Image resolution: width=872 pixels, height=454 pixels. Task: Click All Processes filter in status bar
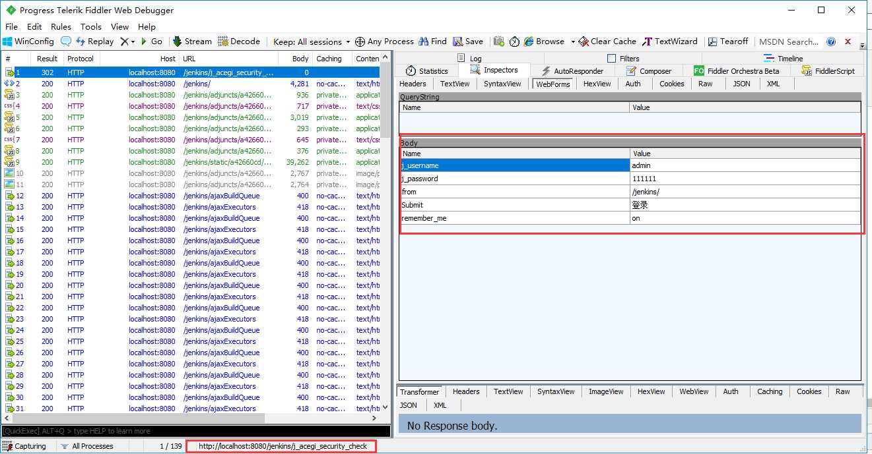[x=87, y=446]
